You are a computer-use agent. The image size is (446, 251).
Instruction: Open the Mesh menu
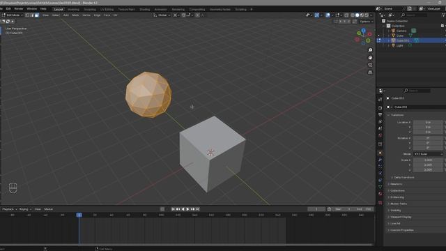coord(75,15)
